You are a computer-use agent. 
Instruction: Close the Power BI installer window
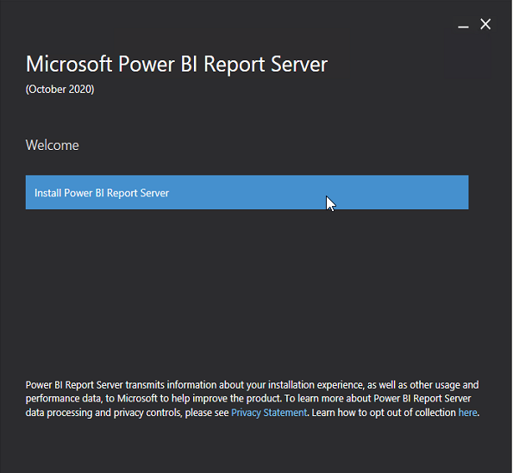tap(485, 24)
